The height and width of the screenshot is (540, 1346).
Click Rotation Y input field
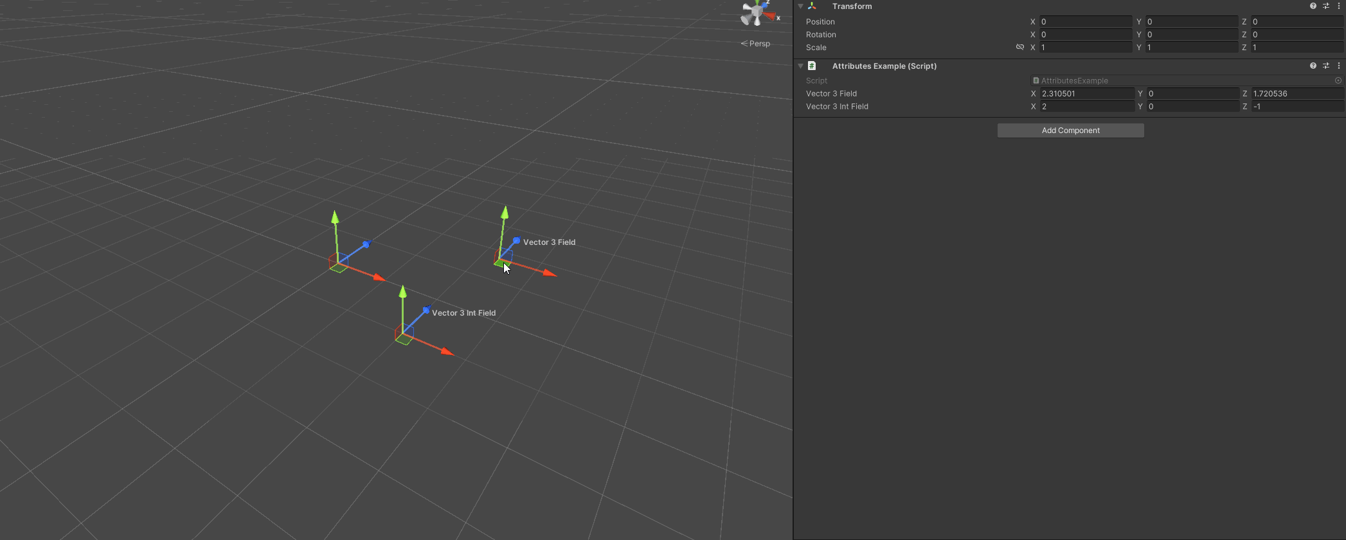click(1192, 34)
